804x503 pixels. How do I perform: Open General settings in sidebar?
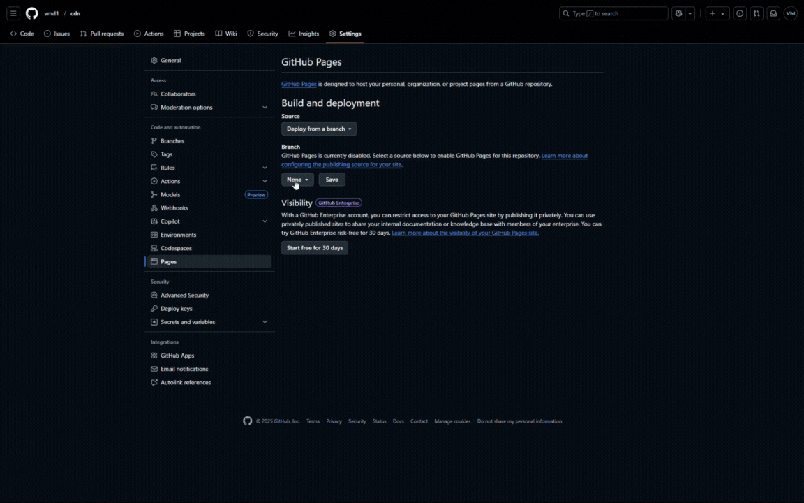[209, 61]
